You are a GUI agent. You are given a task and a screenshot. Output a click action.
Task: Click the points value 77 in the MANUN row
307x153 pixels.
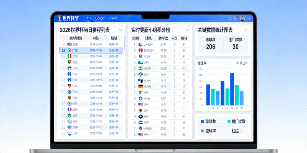coord(184,129)
